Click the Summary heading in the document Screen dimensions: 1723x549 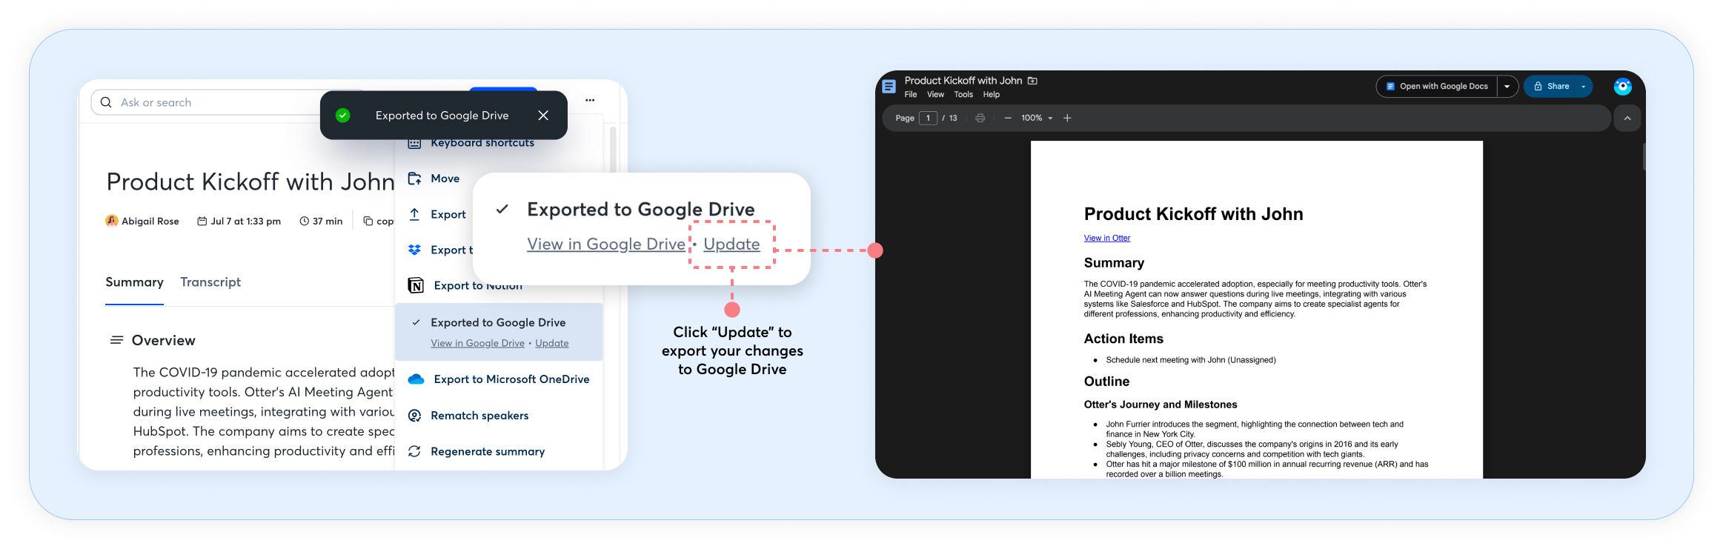tap(1114, 263)
